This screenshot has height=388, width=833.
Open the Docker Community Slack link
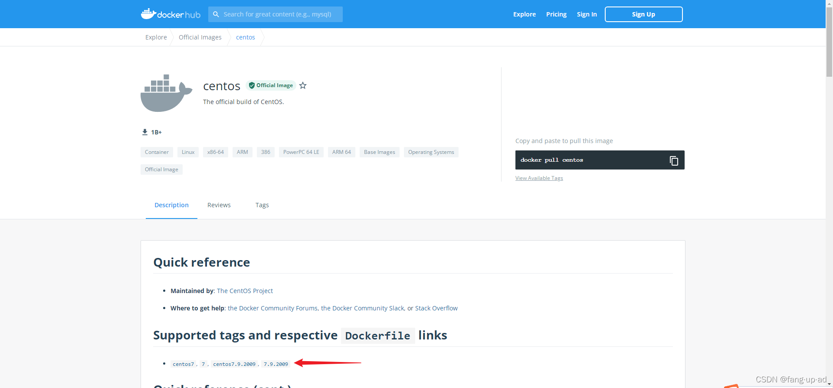363,308
